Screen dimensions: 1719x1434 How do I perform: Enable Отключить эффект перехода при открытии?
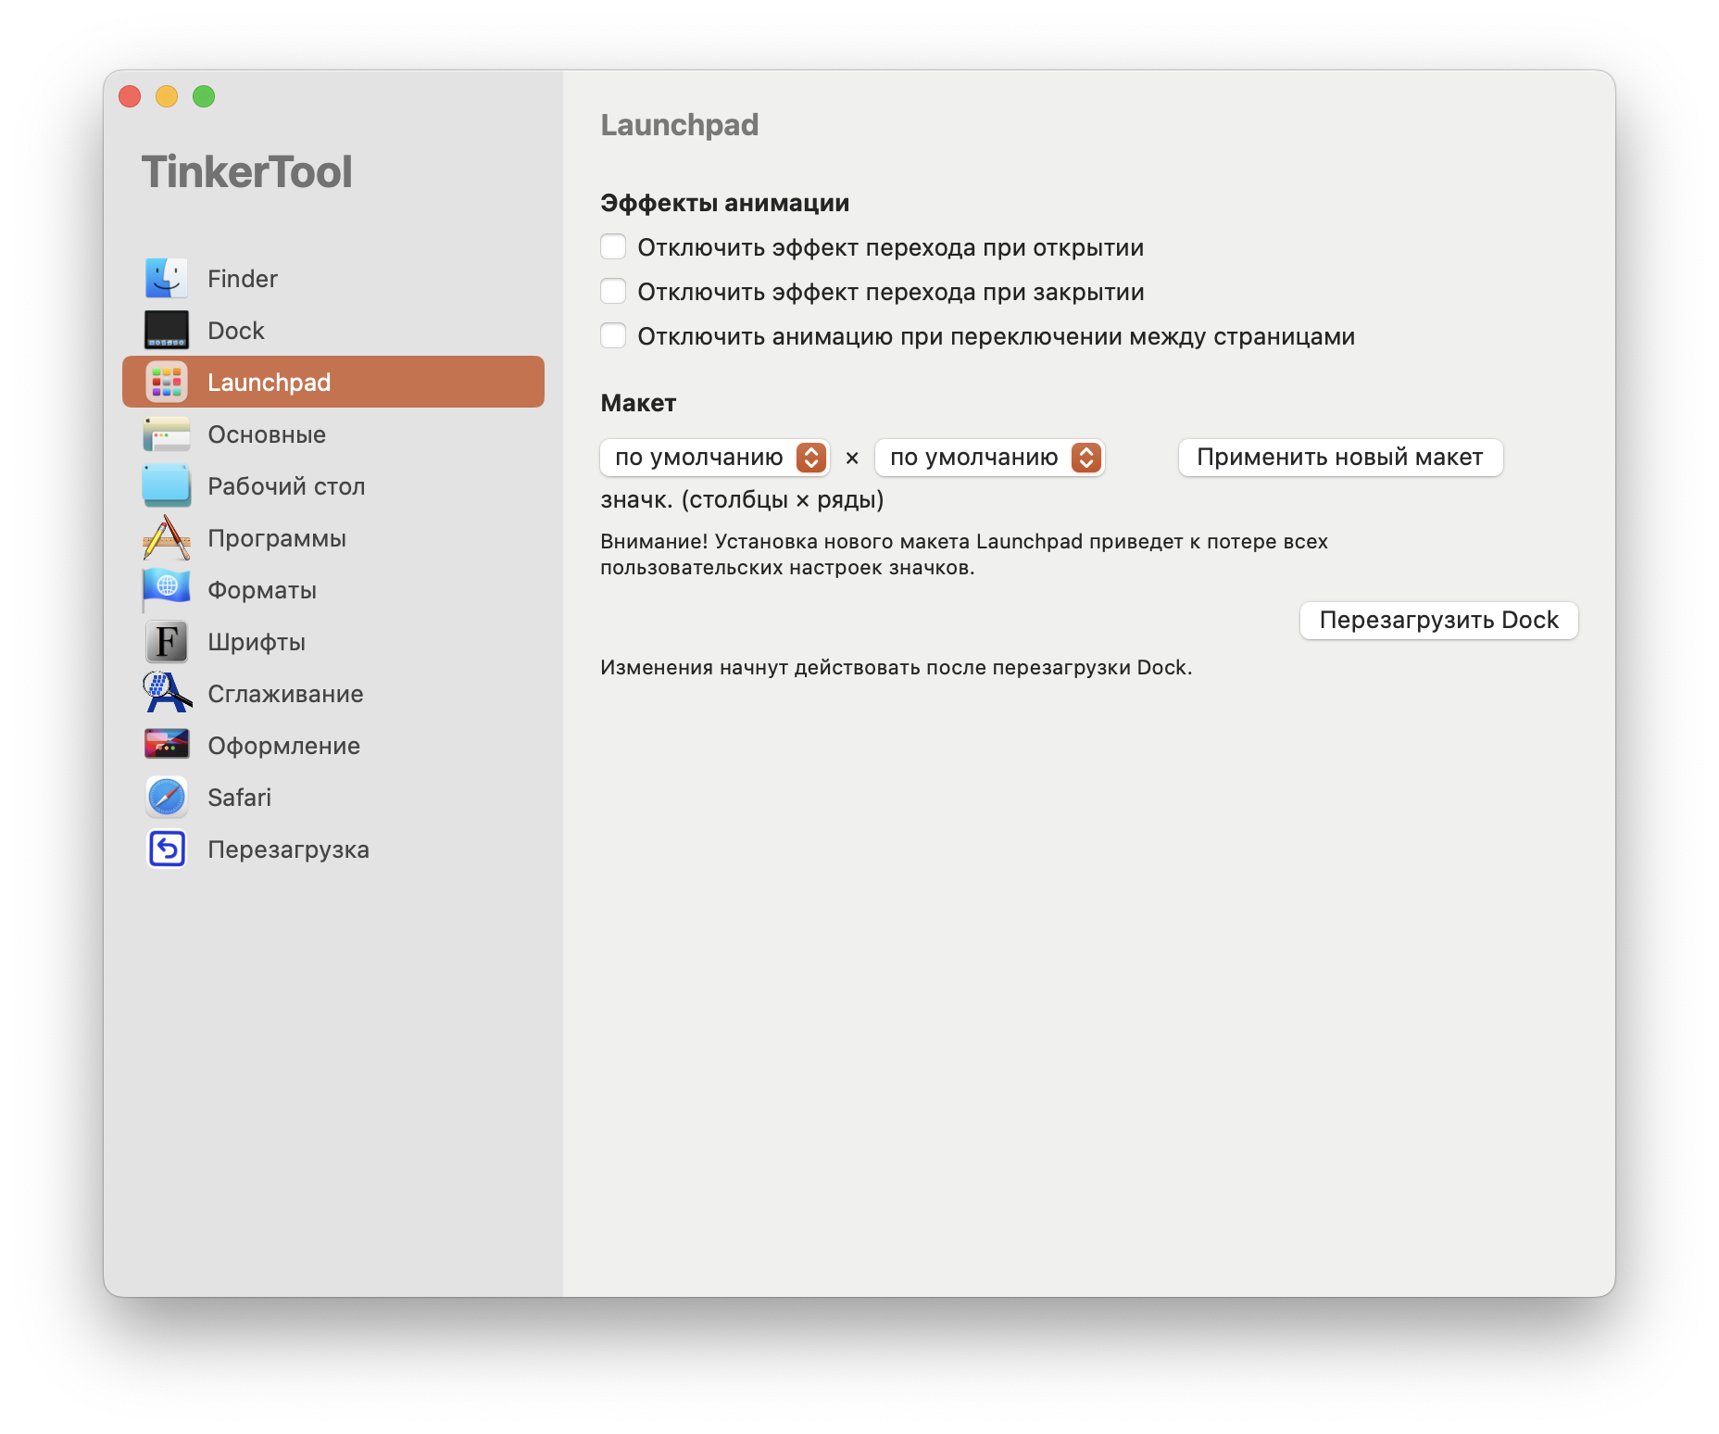pos(613,247)
